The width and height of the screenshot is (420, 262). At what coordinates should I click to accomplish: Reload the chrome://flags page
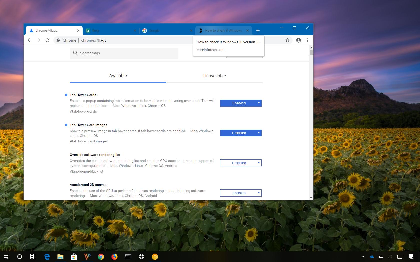pos(47,40)
